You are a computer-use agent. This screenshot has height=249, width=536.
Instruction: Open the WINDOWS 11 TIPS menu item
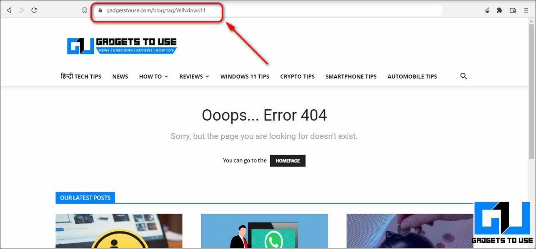point(245,76)
